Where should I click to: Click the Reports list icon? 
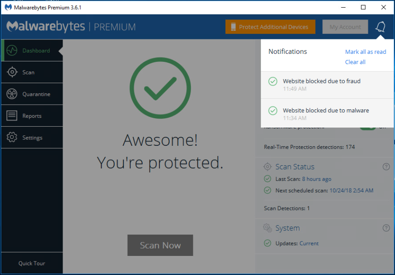[12, 116]
